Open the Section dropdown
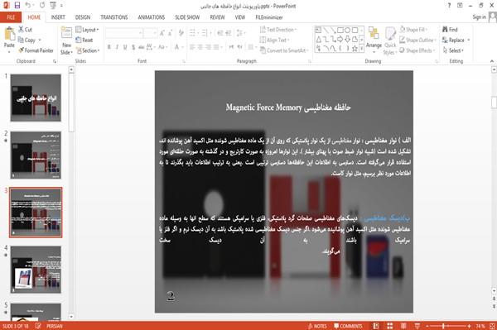497x330 pixels. 88,50
